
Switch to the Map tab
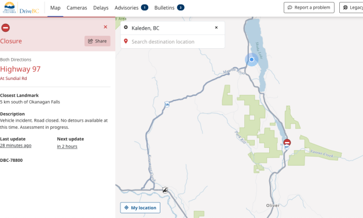(x=56, y=8)
